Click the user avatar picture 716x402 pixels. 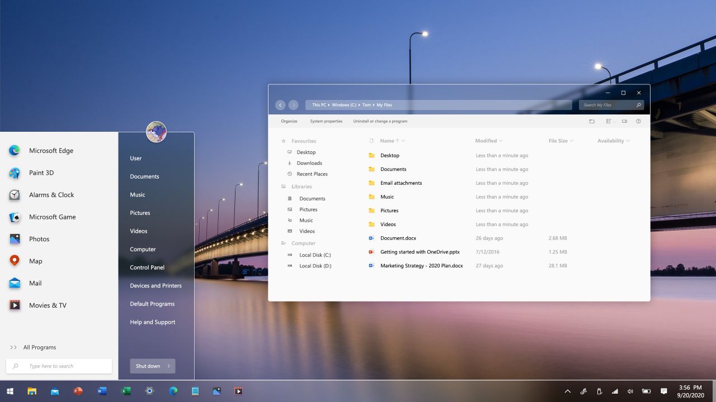coord(156,132)
